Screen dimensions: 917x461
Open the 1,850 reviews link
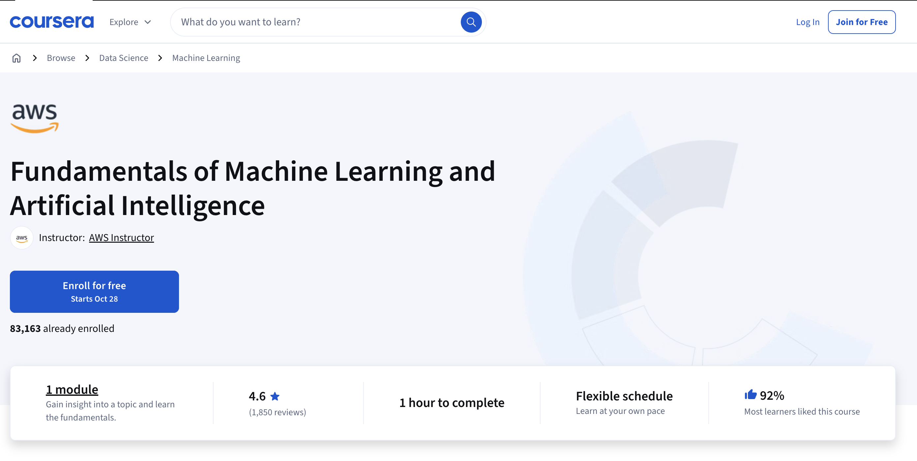point(277,412)
